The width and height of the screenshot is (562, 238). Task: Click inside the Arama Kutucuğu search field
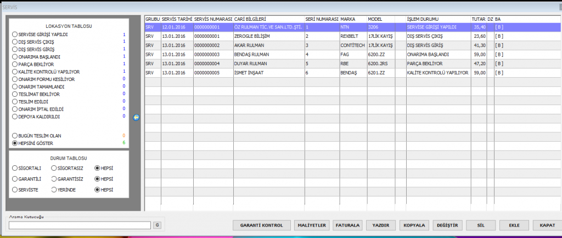(80, 225)
